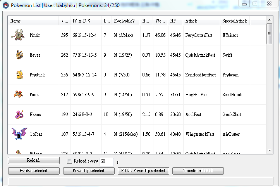Click BugBiteFast attack cell
Viewport: 280px width, 187px height.
(196, 95)
